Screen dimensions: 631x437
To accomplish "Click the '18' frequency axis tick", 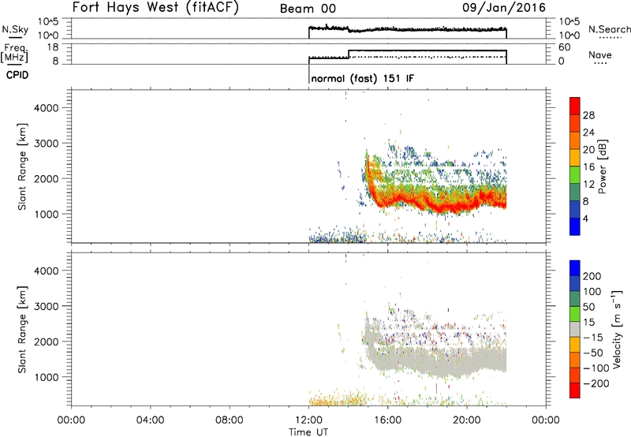I will [53, 47].
